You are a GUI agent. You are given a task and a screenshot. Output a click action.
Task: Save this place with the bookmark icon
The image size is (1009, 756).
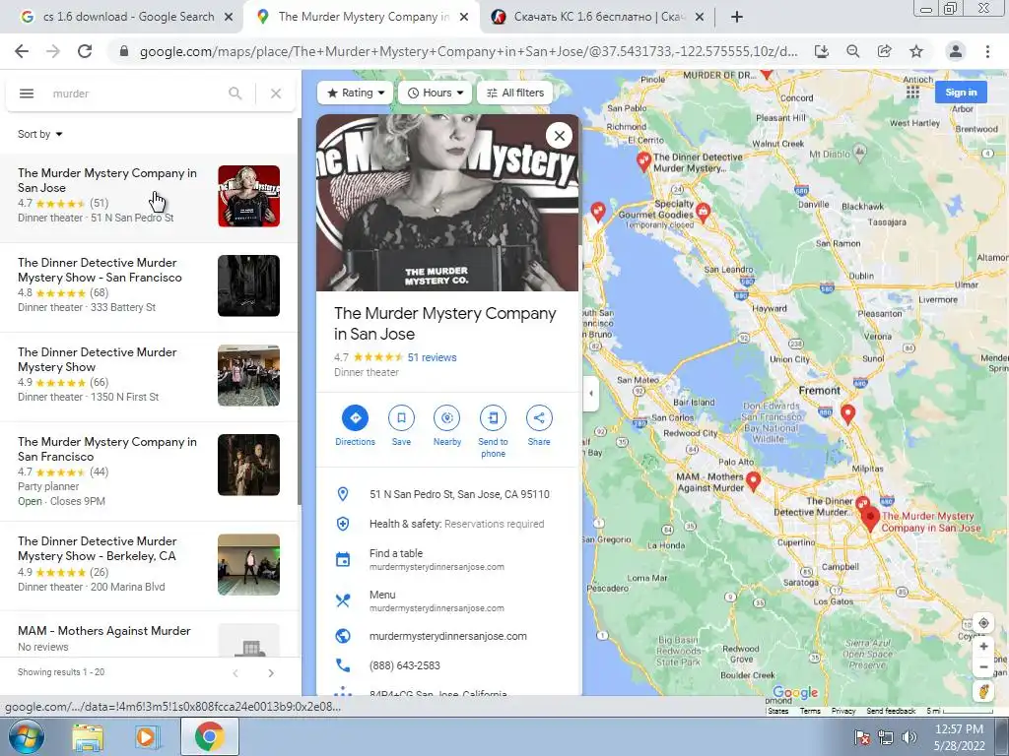(x=401, y=425)
